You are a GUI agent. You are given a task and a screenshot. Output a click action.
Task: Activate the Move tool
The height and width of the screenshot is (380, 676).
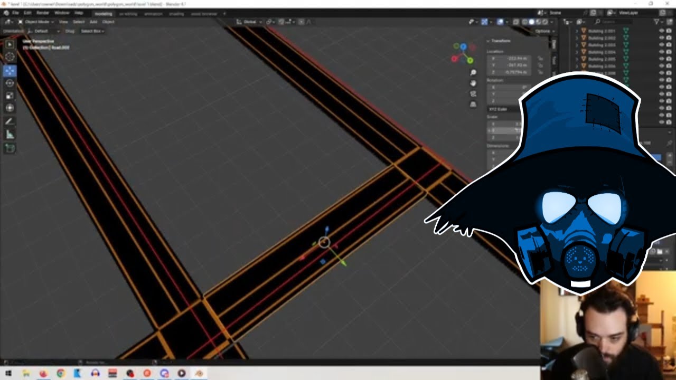(x=10, y=70)
